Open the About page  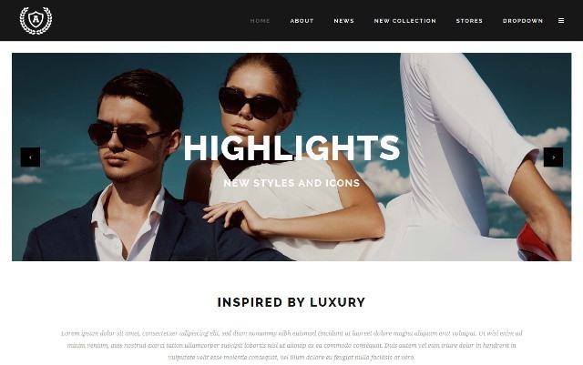[x=302, y=21]
